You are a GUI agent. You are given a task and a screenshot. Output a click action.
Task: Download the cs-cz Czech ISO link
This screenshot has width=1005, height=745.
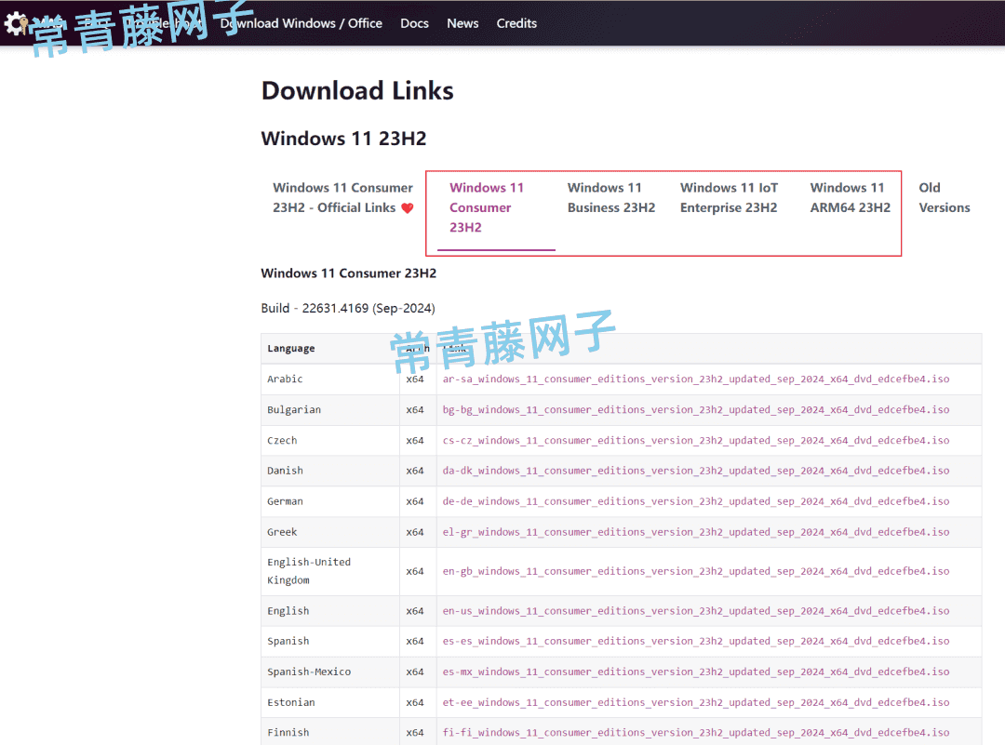tap(695, 441)
